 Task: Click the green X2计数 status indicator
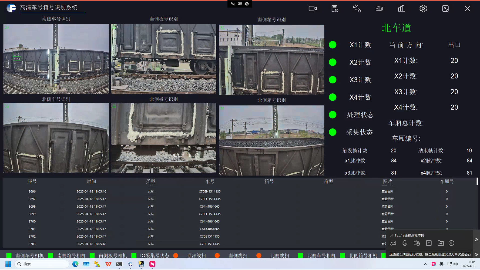(x=333, y=62)
